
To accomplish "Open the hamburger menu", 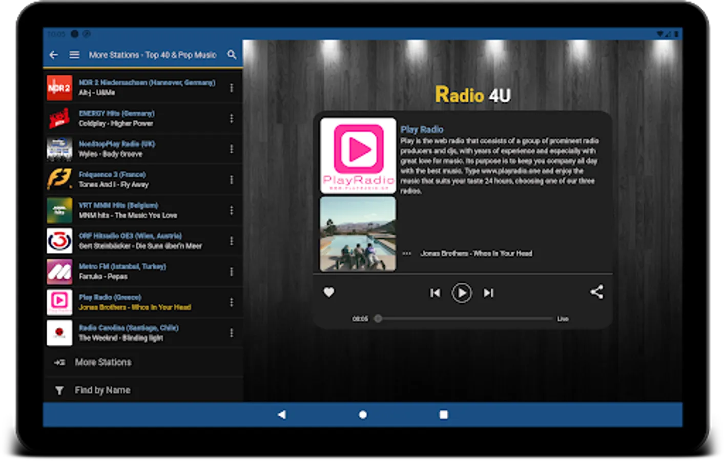I will [x=74, y=55].
